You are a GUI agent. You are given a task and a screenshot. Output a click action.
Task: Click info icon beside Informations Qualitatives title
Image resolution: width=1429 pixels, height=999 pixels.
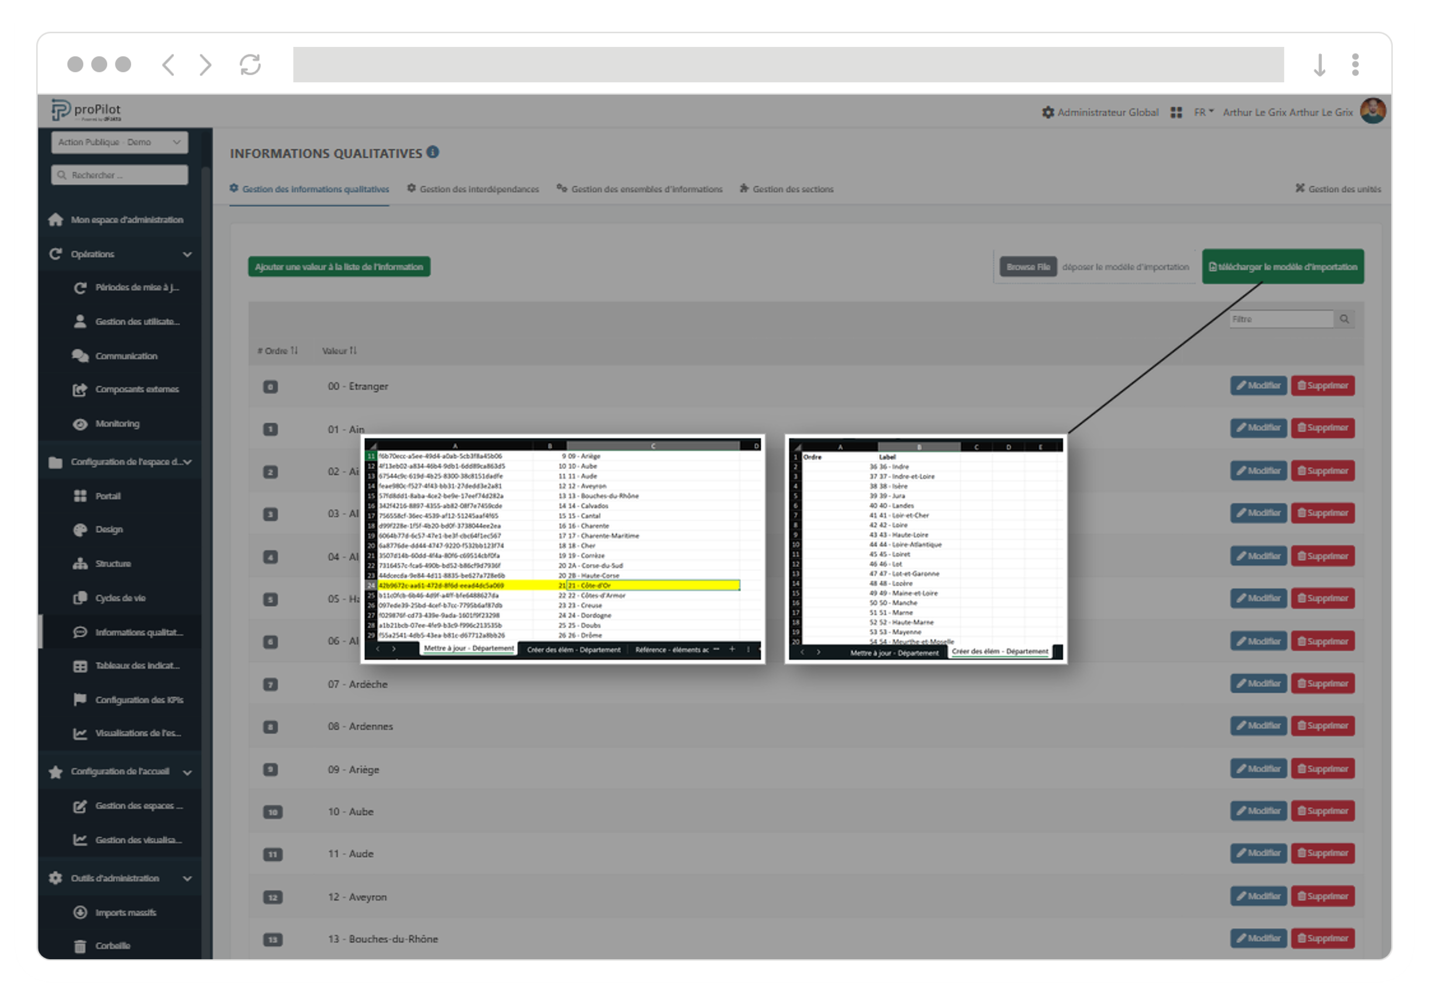(433, 152)
